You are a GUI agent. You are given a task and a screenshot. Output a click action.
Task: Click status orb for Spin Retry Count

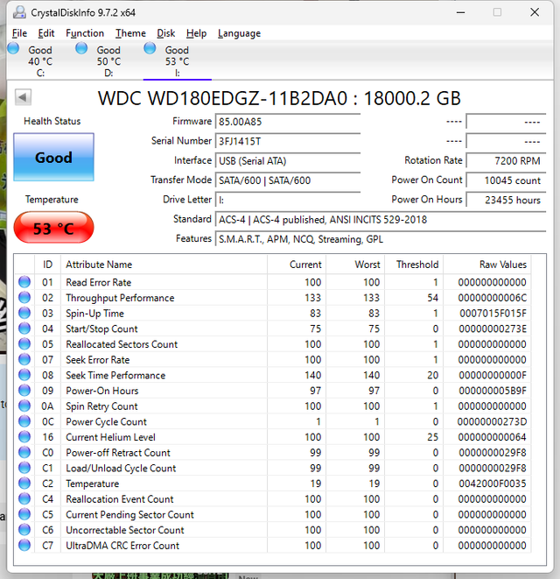[x=24, y=406]
